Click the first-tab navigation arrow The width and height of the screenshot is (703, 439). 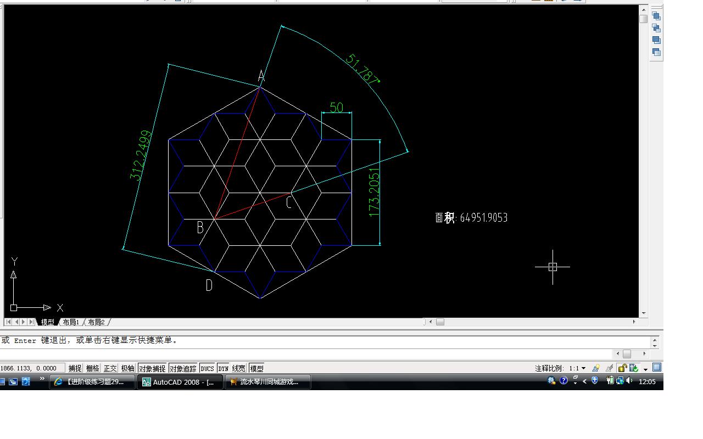(x=9, y=322)
